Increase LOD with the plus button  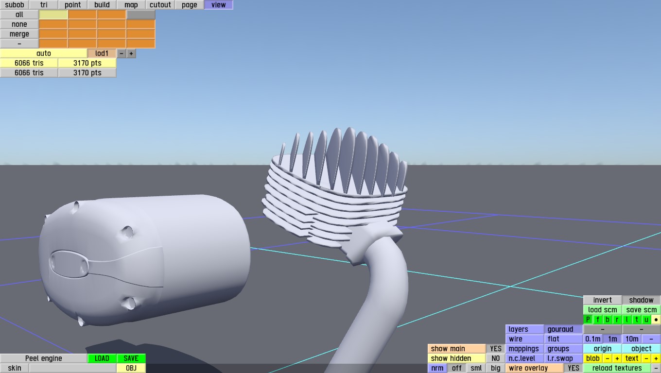pyautogui.click(x=131, y=53)
